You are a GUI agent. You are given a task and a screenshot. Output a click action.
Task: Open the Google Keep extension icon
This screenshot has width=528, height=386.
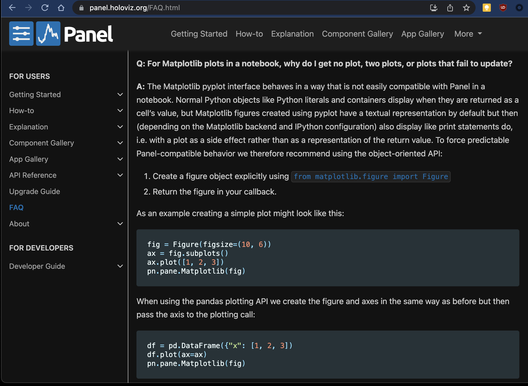[487, 8]
